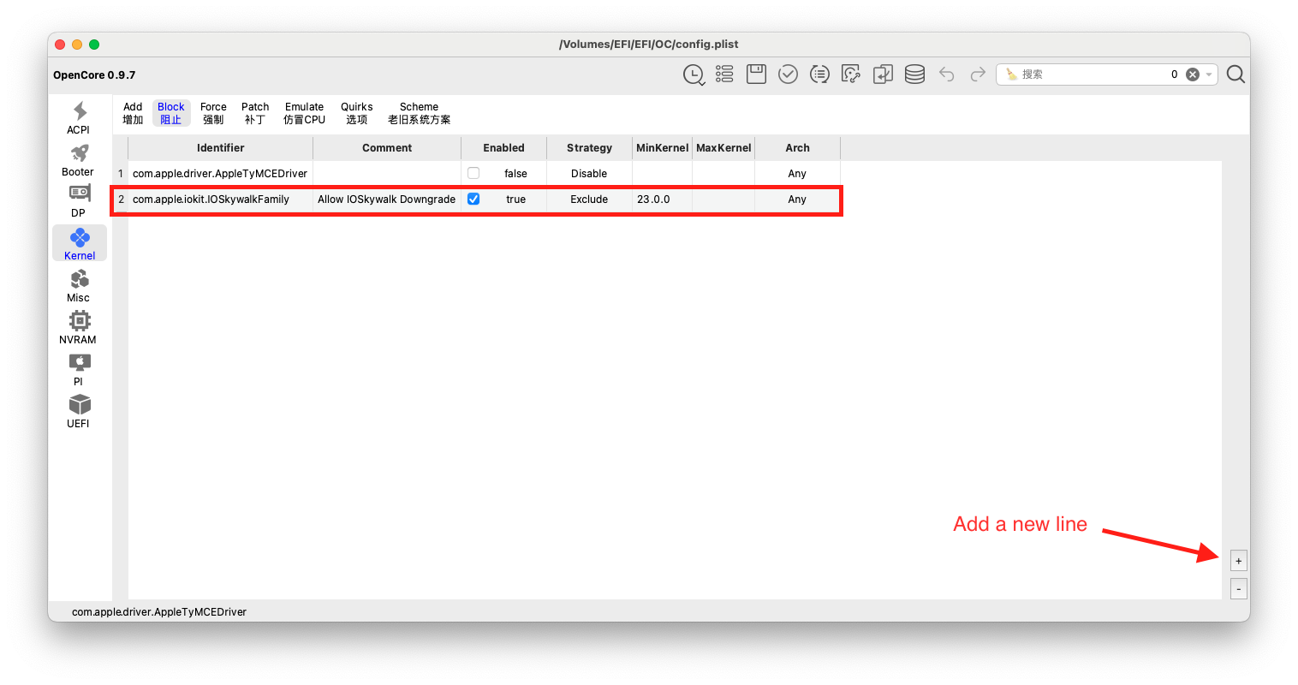Expand the search history dropdown arrow

point(1209,74)
